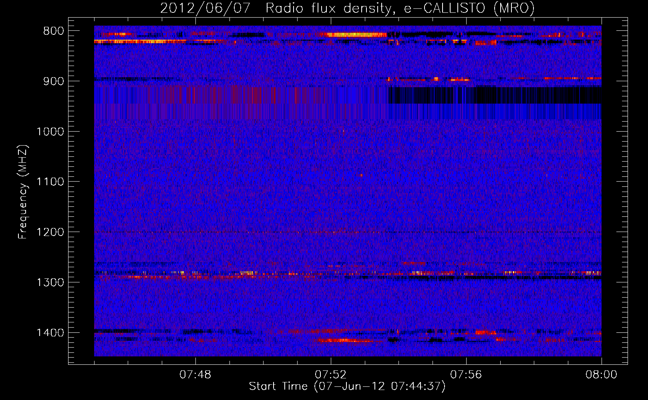Screen dimensions: 648x400
Task: Select the 1300 frequency axis label
Action: (x=50, y=282)
